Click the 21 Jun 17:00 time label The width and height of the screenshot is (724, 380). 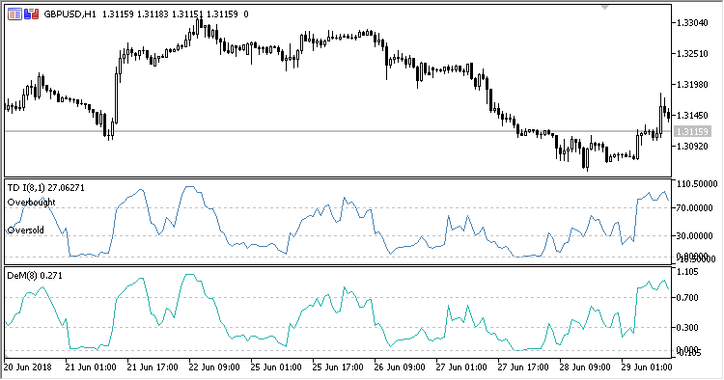click(152, 367)
